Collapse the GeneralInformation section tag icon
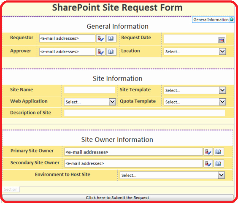This screenshot has height=203, width=238. pos(232,19)
